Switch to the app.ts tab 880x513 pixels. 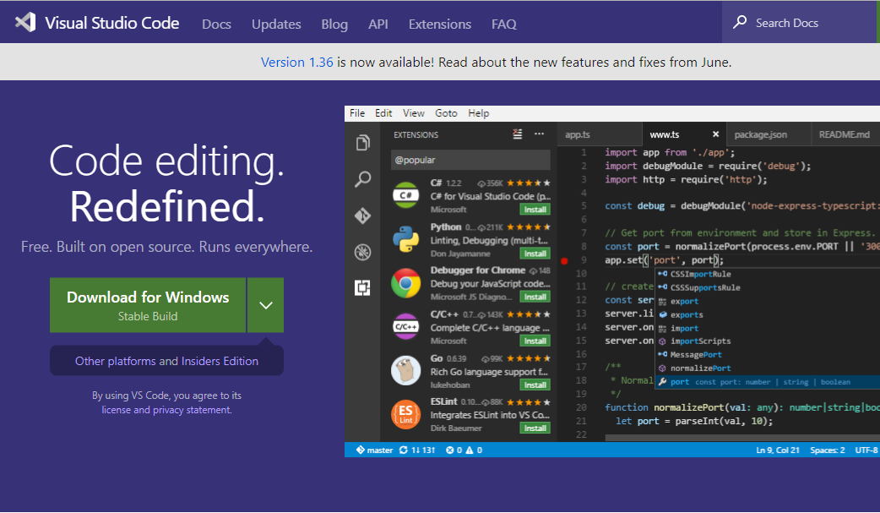(600, 134)
